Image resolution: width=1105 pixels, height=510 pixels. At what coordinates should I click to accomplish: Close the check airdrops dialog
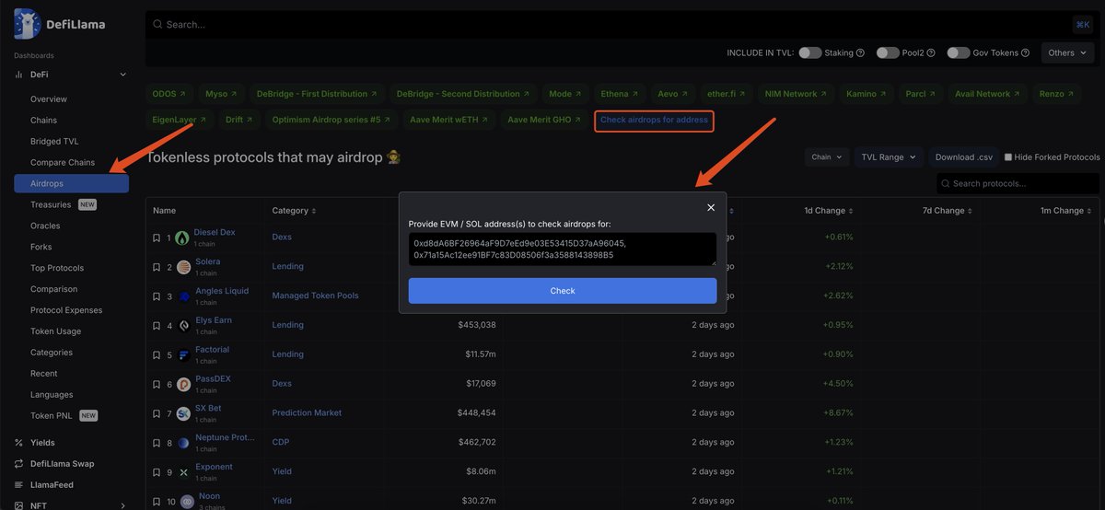(x=711, y=207)
